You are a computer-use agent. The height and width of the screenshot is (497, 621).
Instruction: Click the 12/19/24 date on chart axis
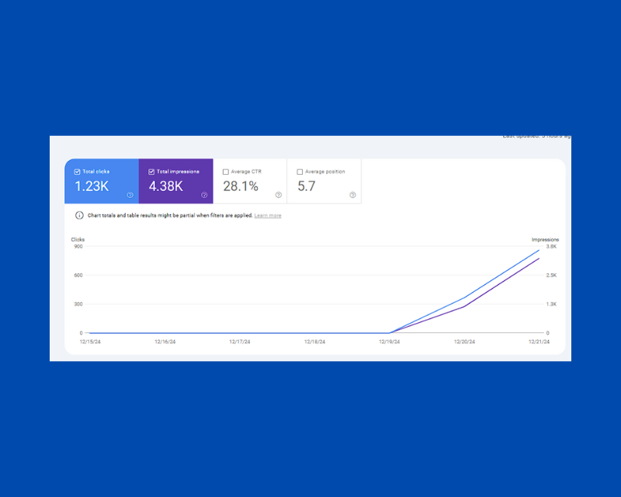[390, 341]
